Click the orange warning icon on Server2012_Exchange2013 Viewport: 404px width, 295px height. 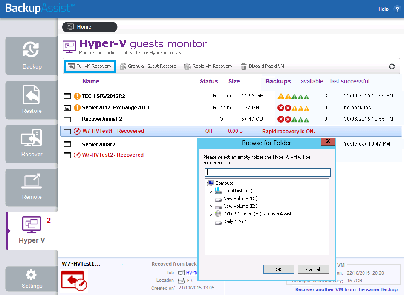(x=77, y=108)
